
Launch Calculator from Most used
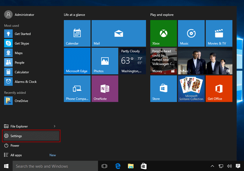point(31,72)
